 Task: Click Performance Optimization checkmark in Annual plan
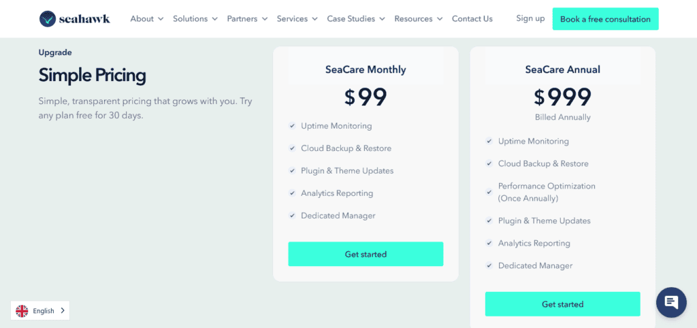point(489,192)
